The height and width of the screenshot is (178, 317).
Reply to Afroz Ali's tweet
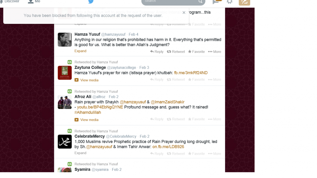[x=157, y=119]
